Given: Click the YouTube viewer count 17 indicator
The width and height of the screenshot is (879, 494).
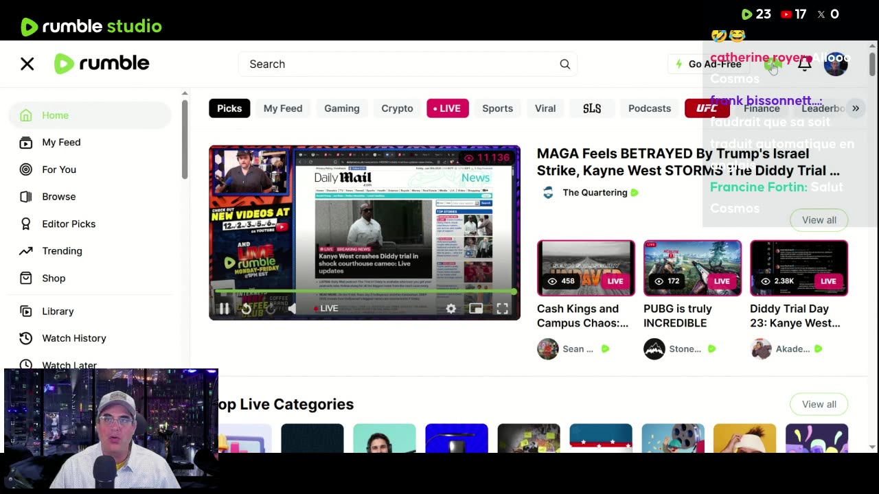Looking at the screenshot, I should click(793, 14).
